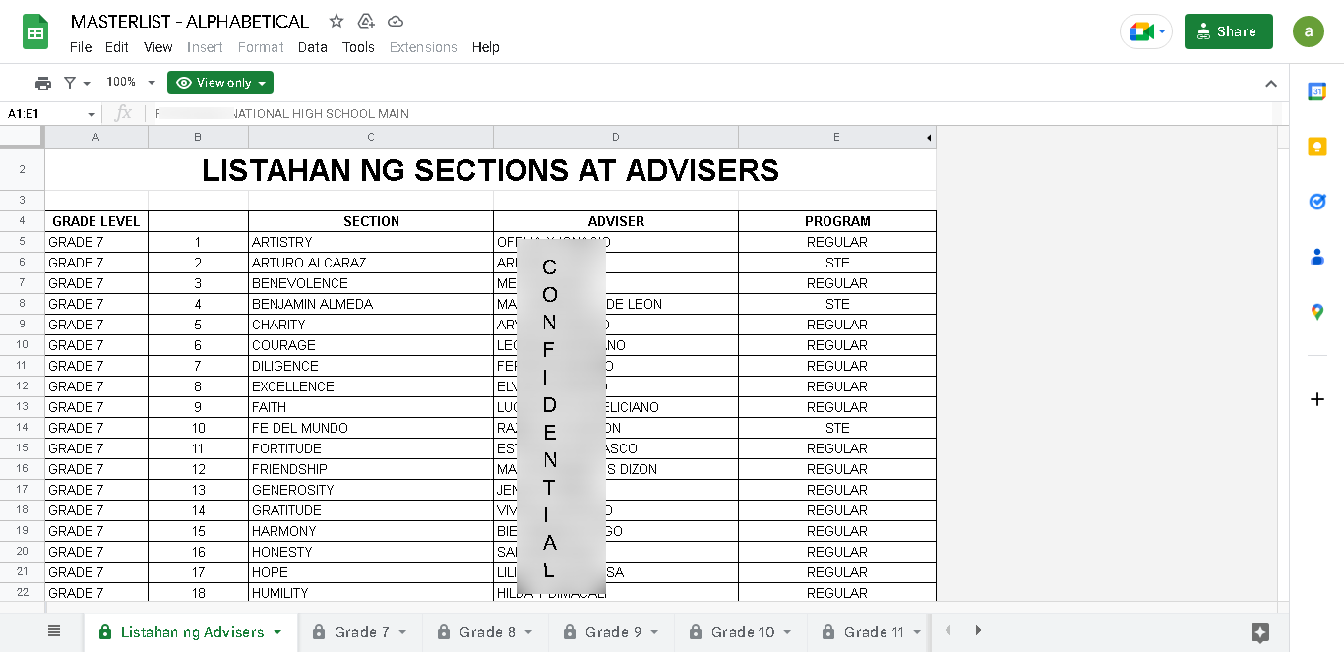The height and width of the screenshot is (652, 1344).
Task: Open the all sheets list icon
Action: tap(54, 631)
